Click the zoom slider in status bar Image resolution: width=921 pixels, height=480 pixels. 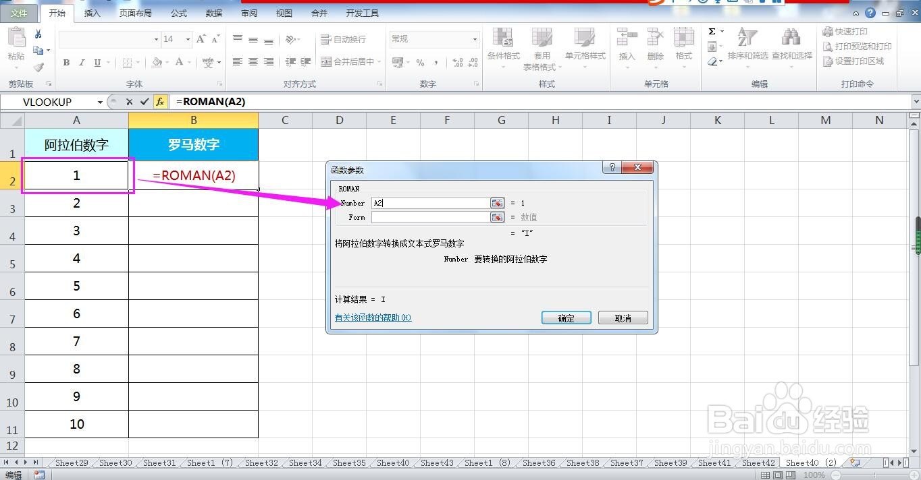pos(875,475)
